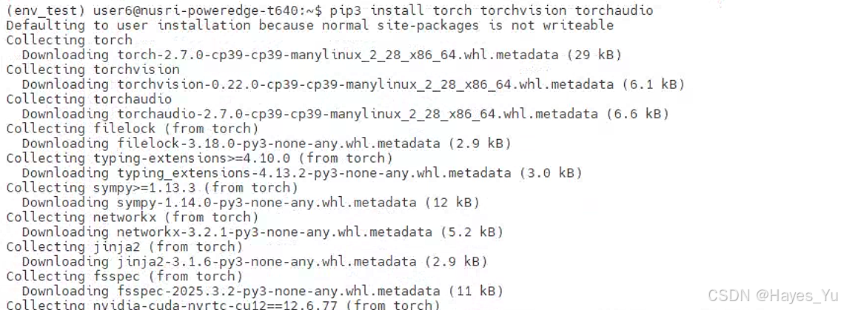Image resolution: width=841 pixels, height=310 pixels.
Task: Click the sympy-1.14.0 download line
Action: pyautogui.click(x=250, y=202)
